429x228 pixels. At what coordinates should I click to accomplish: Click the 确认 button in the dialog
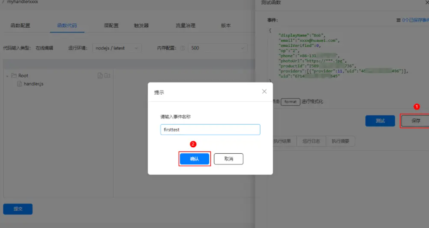pyautogui.click(x=195, y=159)
